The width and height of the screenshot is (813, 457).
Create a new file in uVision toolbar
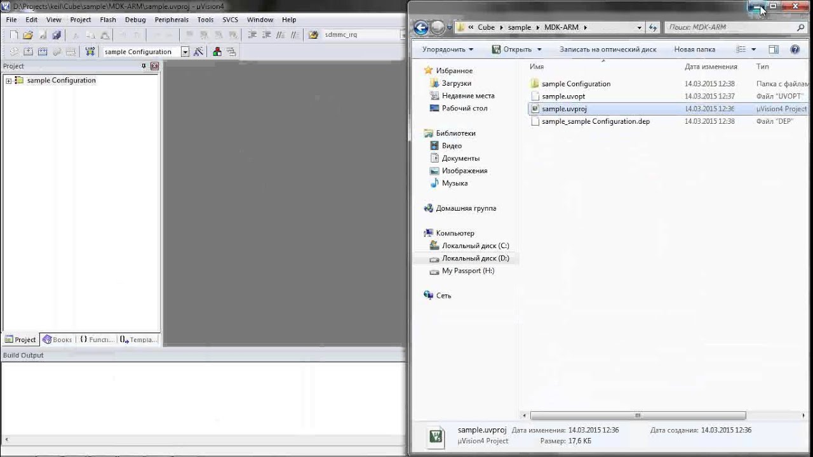click(13, 35)
